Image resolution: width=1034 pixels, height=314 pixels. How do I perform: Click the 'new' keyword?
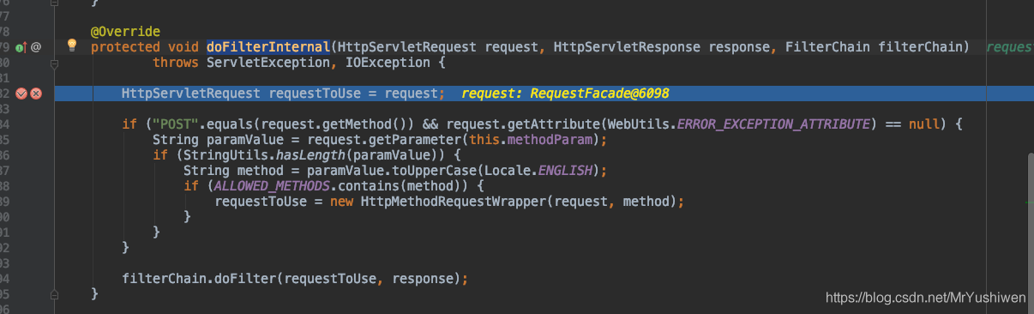[342, 202]
